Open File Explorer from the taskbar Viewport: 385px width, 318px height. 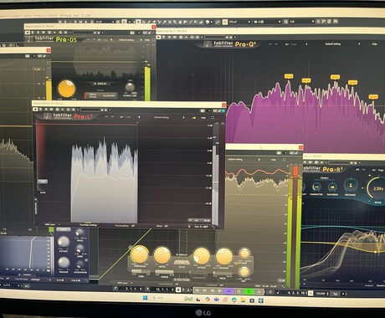[244, 300]
